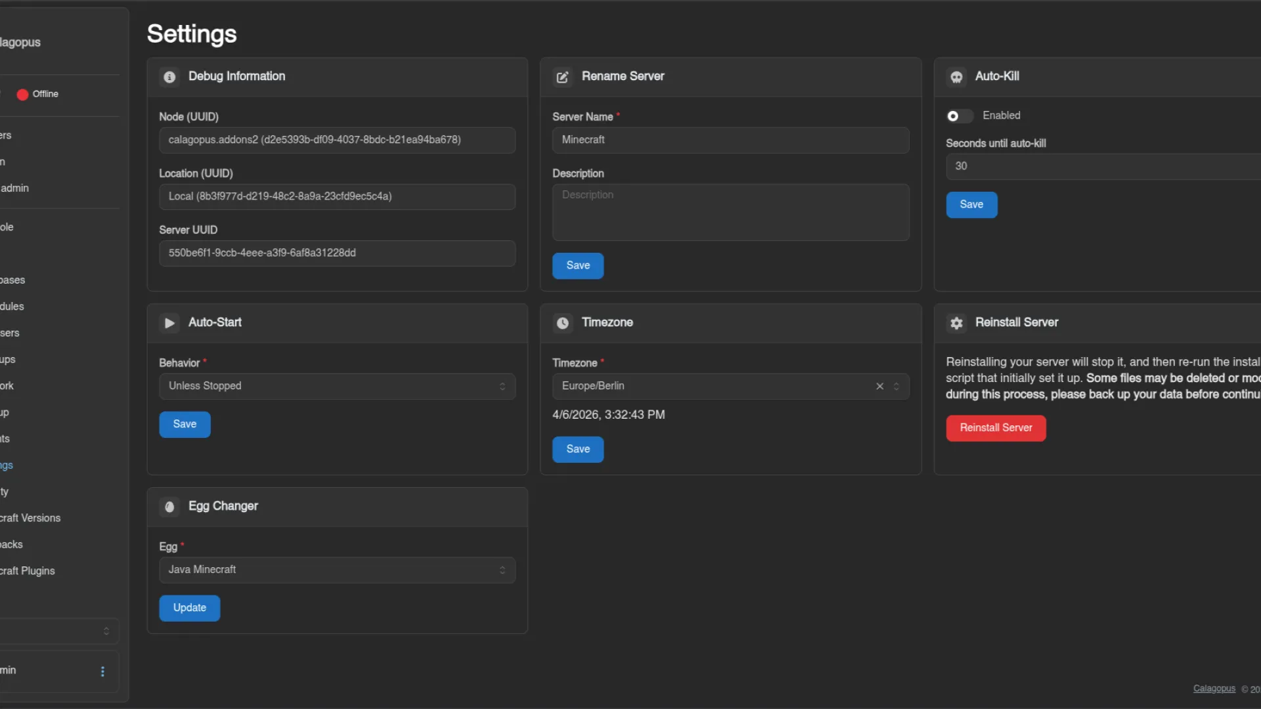Click the Debug Information info icon

click(169, 77)
